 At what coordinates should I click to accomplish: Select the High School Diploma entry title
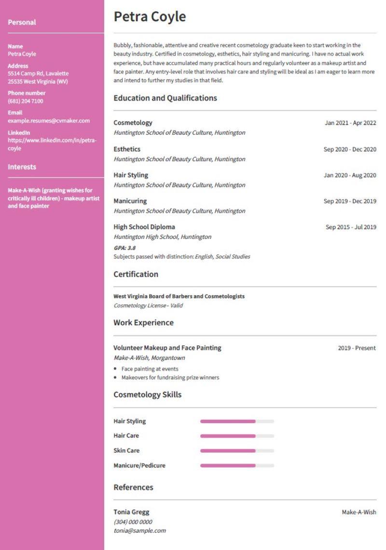coord(144,227)
